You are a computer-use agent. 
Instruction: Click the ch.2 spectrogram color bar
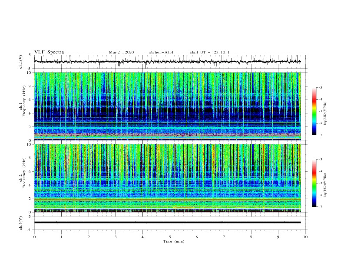coord(314,183)
